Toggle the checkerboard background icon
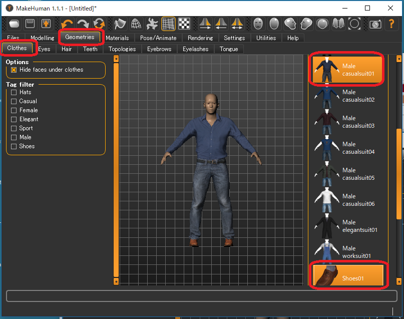The image size is (404, 319). [x=185, y=24]
